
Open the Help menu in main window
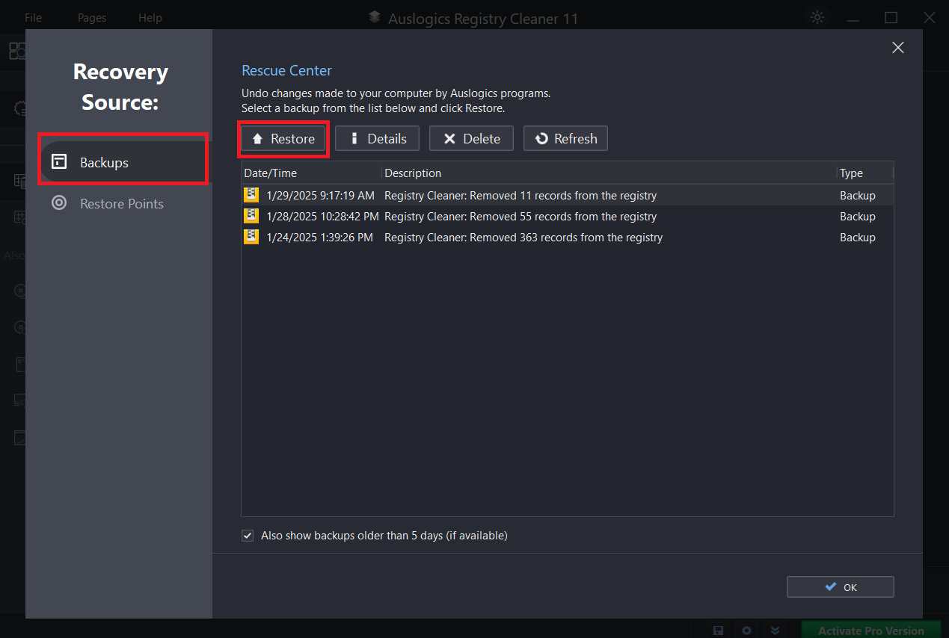pos(150,17)
